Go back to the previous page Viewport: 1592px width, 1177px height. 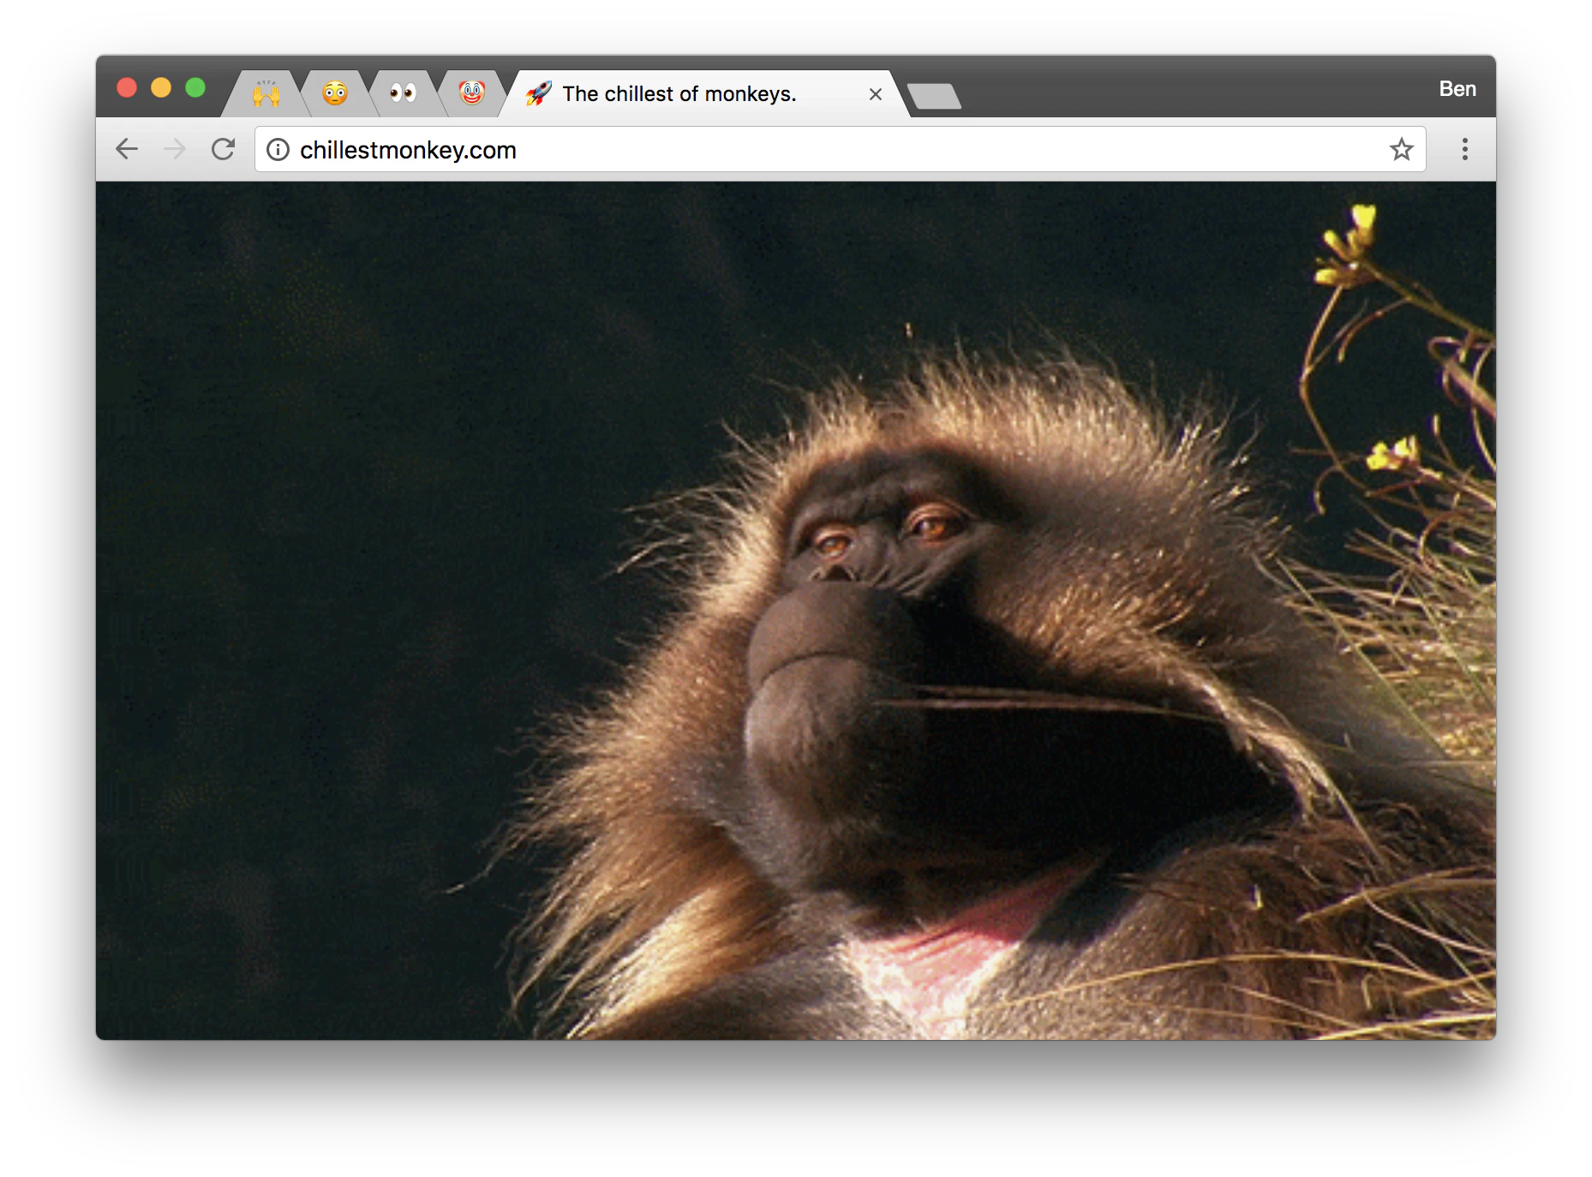pos(127,149)
